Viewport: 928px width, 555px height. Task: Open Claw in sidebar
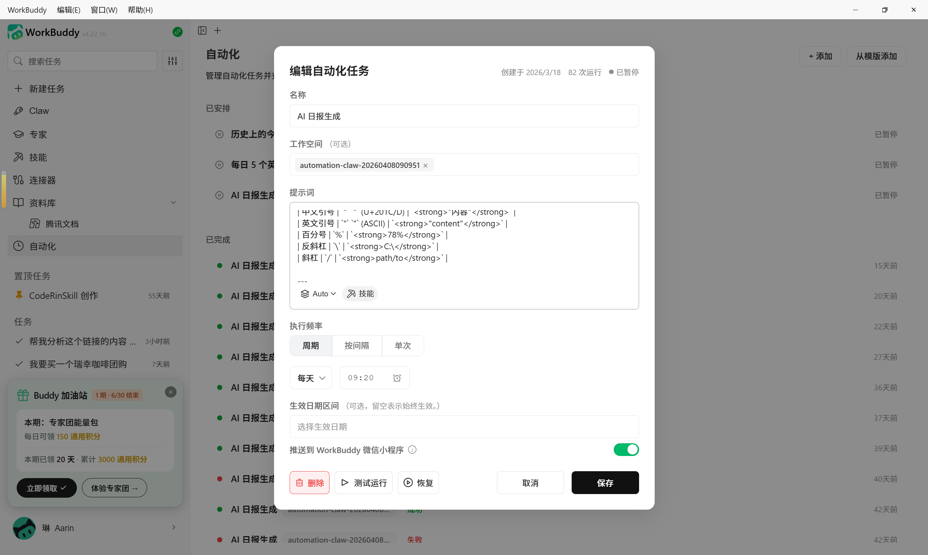[x=95, y=111]
